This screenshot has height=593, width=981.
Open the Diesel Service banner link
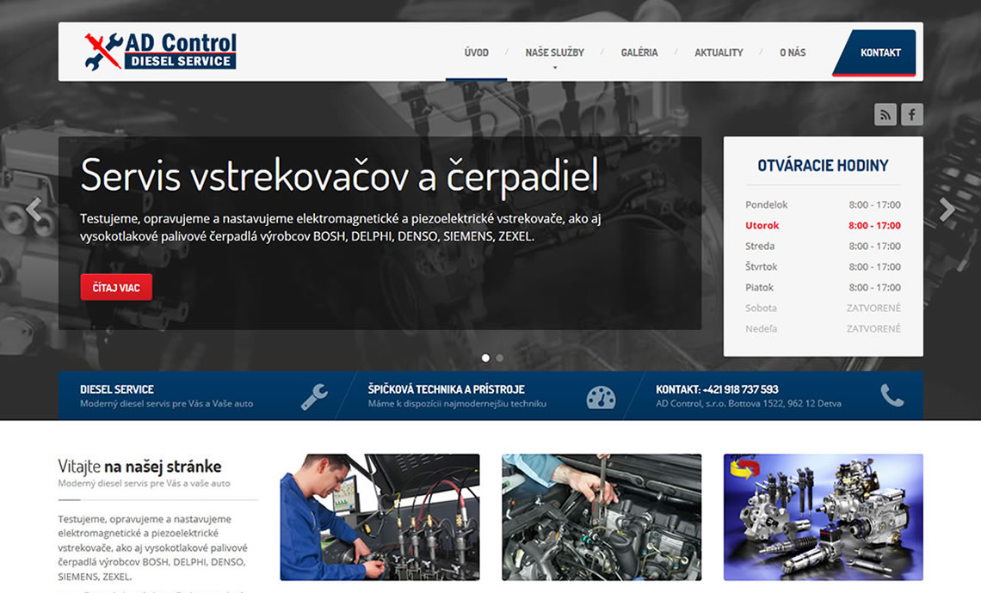117,389
